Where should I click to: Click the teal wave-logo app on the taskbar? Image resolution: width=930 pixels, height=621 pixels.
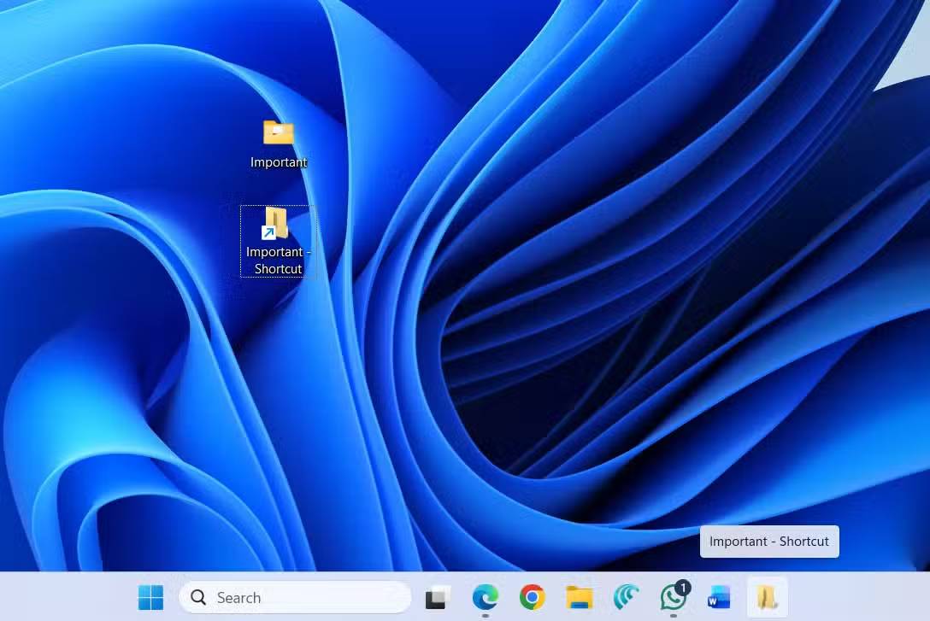[x=626, y=597]
